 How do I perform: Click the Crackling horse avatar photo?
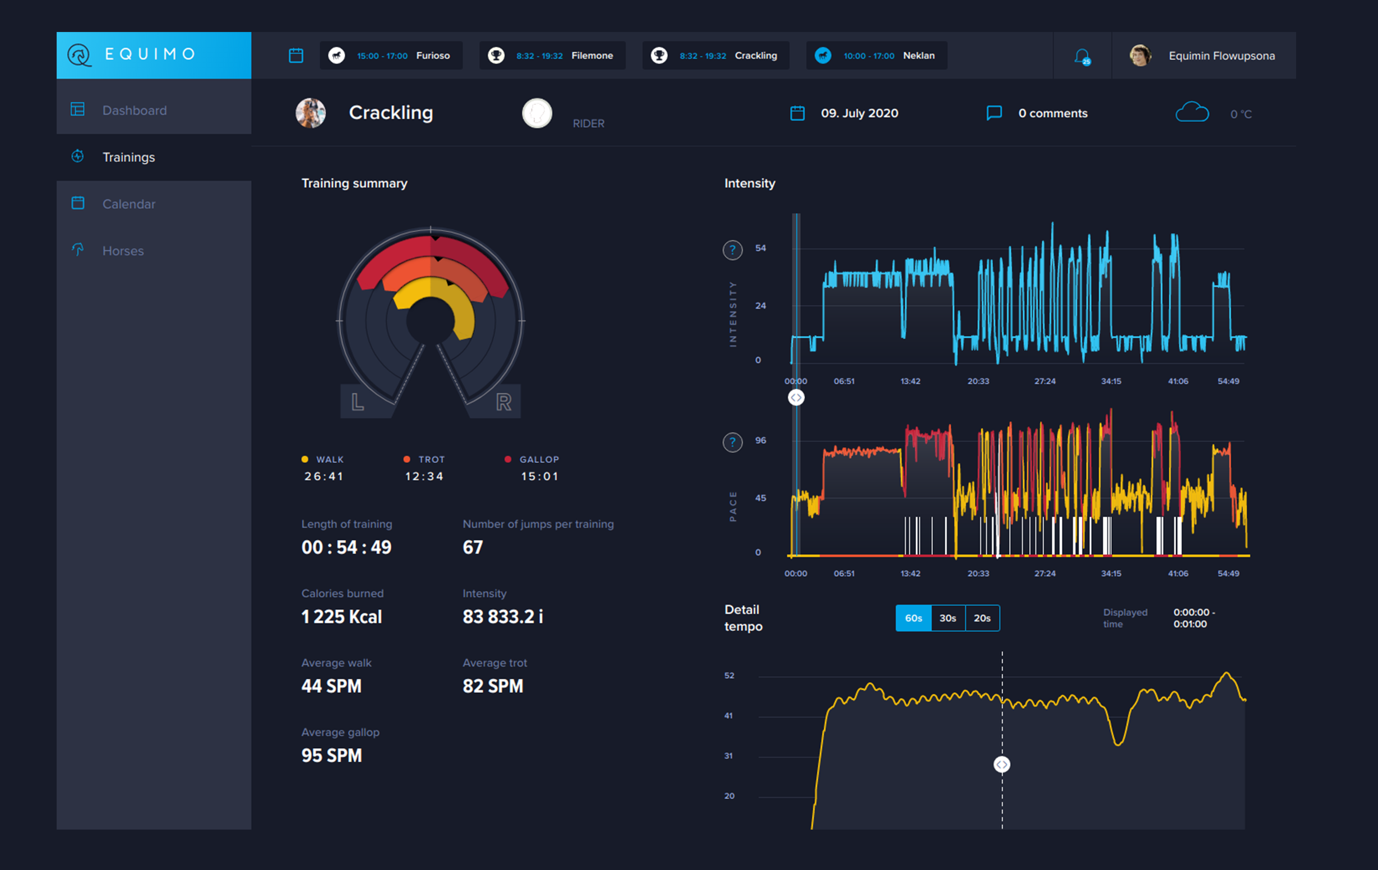tap(311, 113)
